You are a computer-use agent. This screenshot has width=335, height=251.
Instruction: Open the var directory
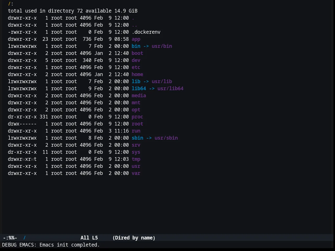point(136,173)
